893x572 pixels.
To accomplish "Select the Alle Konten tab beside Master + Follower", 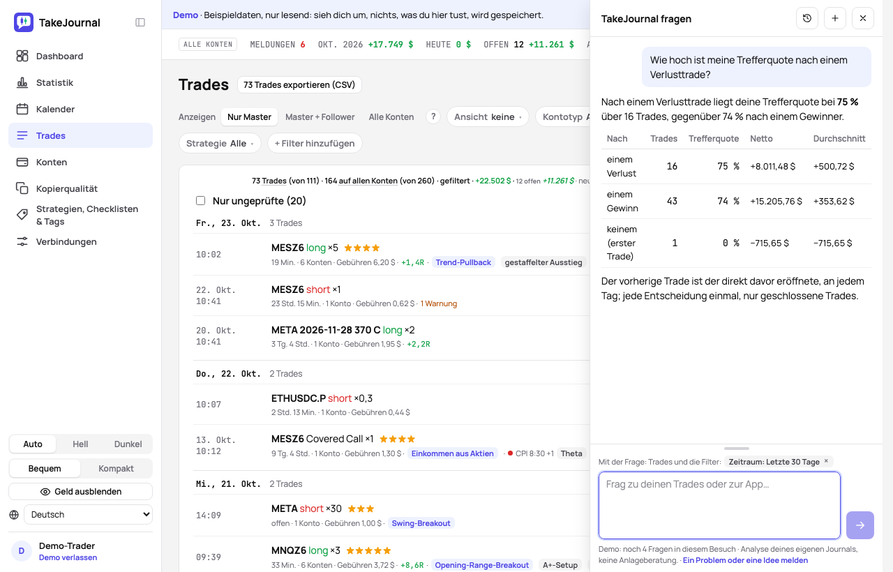I will click(391, 116).
